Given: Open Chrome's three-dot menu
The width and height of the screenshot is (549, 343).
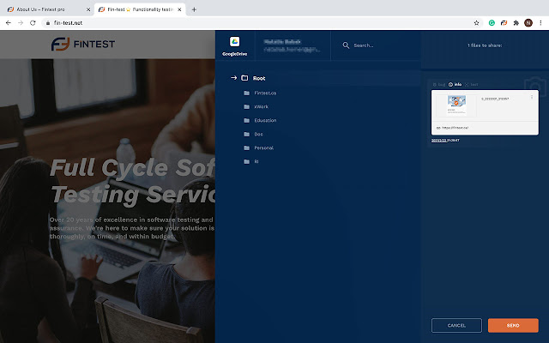Looking at the screenshot, I should 540,22.
